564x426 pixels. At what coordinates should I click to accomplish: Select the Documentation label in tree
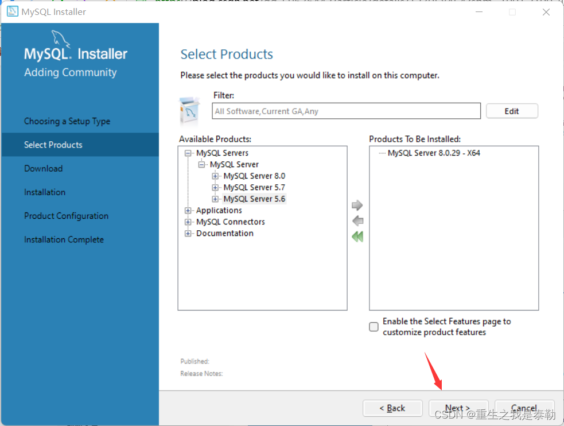[225, 234]
